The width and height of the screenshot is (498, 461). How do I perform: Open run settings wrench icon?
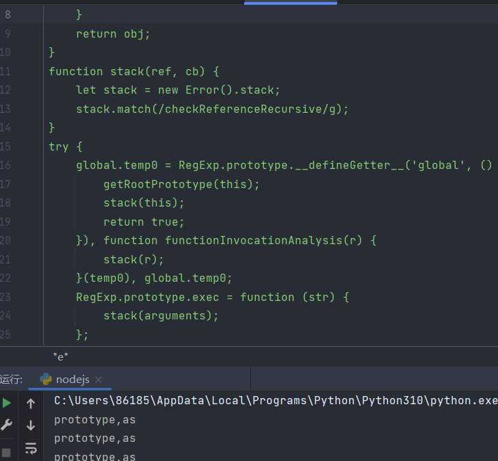point(6,425)
